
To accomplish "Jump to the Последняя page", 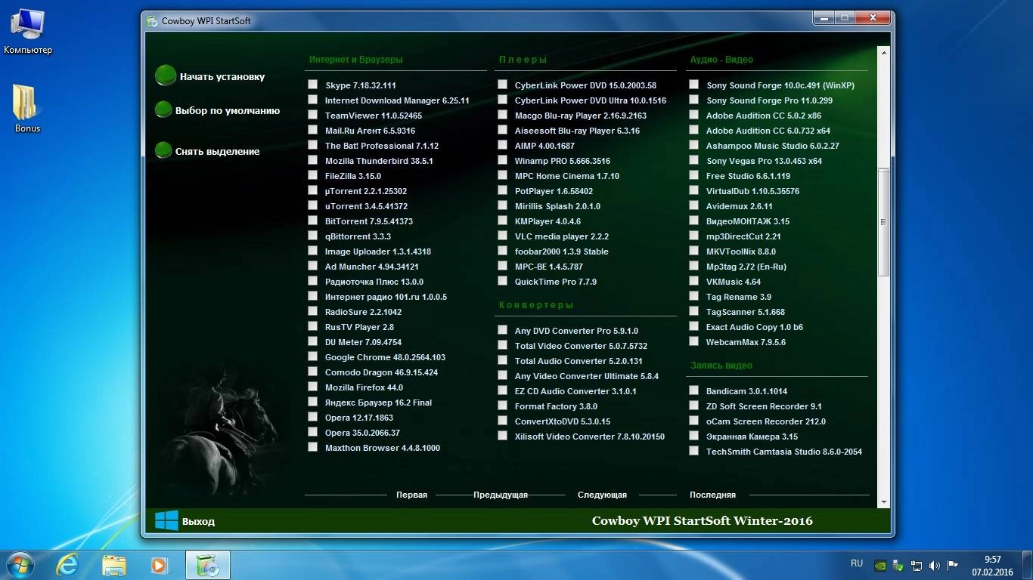I will coord(712,495).
